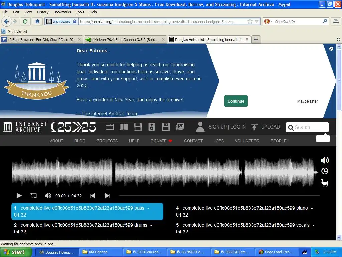Viewport: 342px width, 257px height.
Task: Open the Texts book icon
Action: (124, 127)
